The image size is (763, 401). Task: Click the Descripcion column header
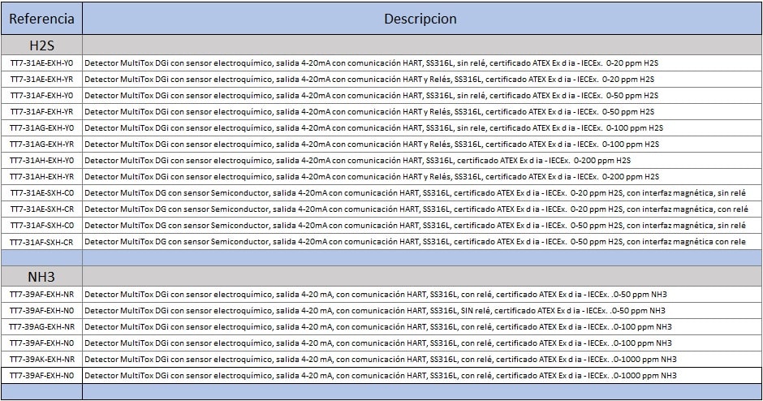click(x=420, y=18)
